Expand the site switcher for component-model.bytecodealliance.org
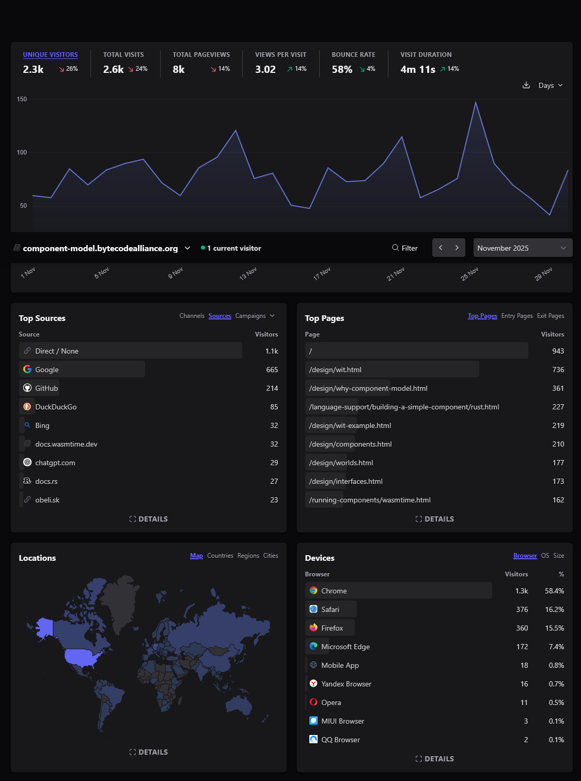 [187, 248]
